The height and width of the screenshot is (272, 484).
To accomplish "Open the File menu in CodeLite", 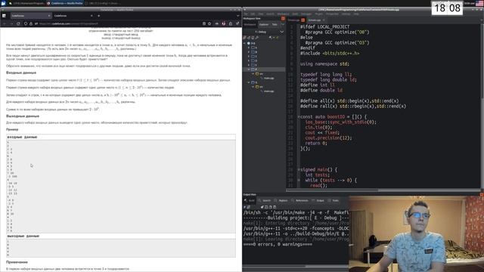I will pyautogui.click(x=246, y=14).
